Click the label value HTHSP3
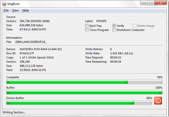Image resolution: width=169 pixels, height=117 pixels. point(101,21)
